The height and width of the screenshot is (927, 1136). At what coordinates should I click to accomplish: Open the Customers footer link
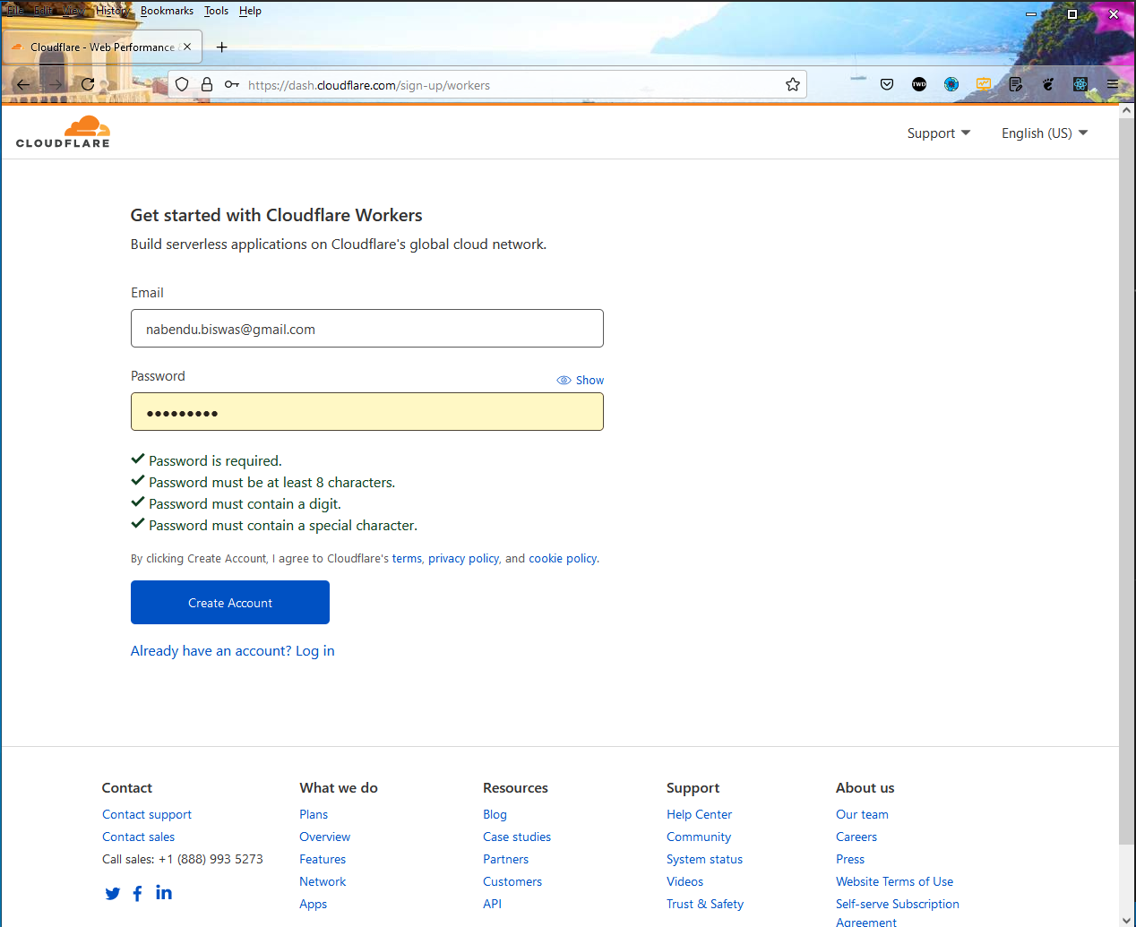click(512, 881)
